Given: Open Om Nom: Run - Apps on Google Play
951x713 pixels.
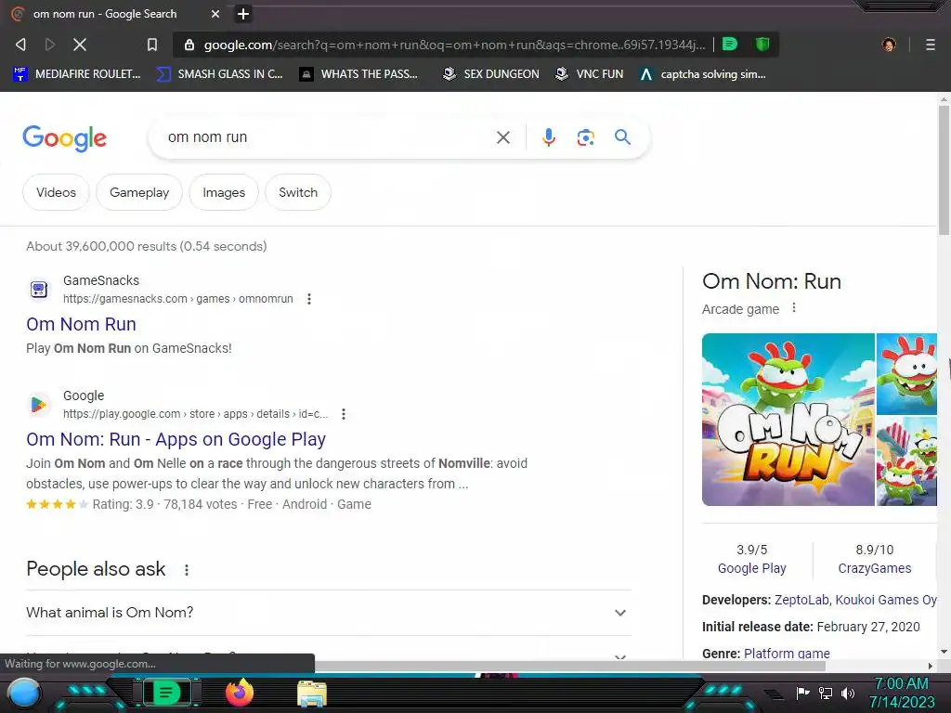Looking at the screenshot, I should coord(176,439).
